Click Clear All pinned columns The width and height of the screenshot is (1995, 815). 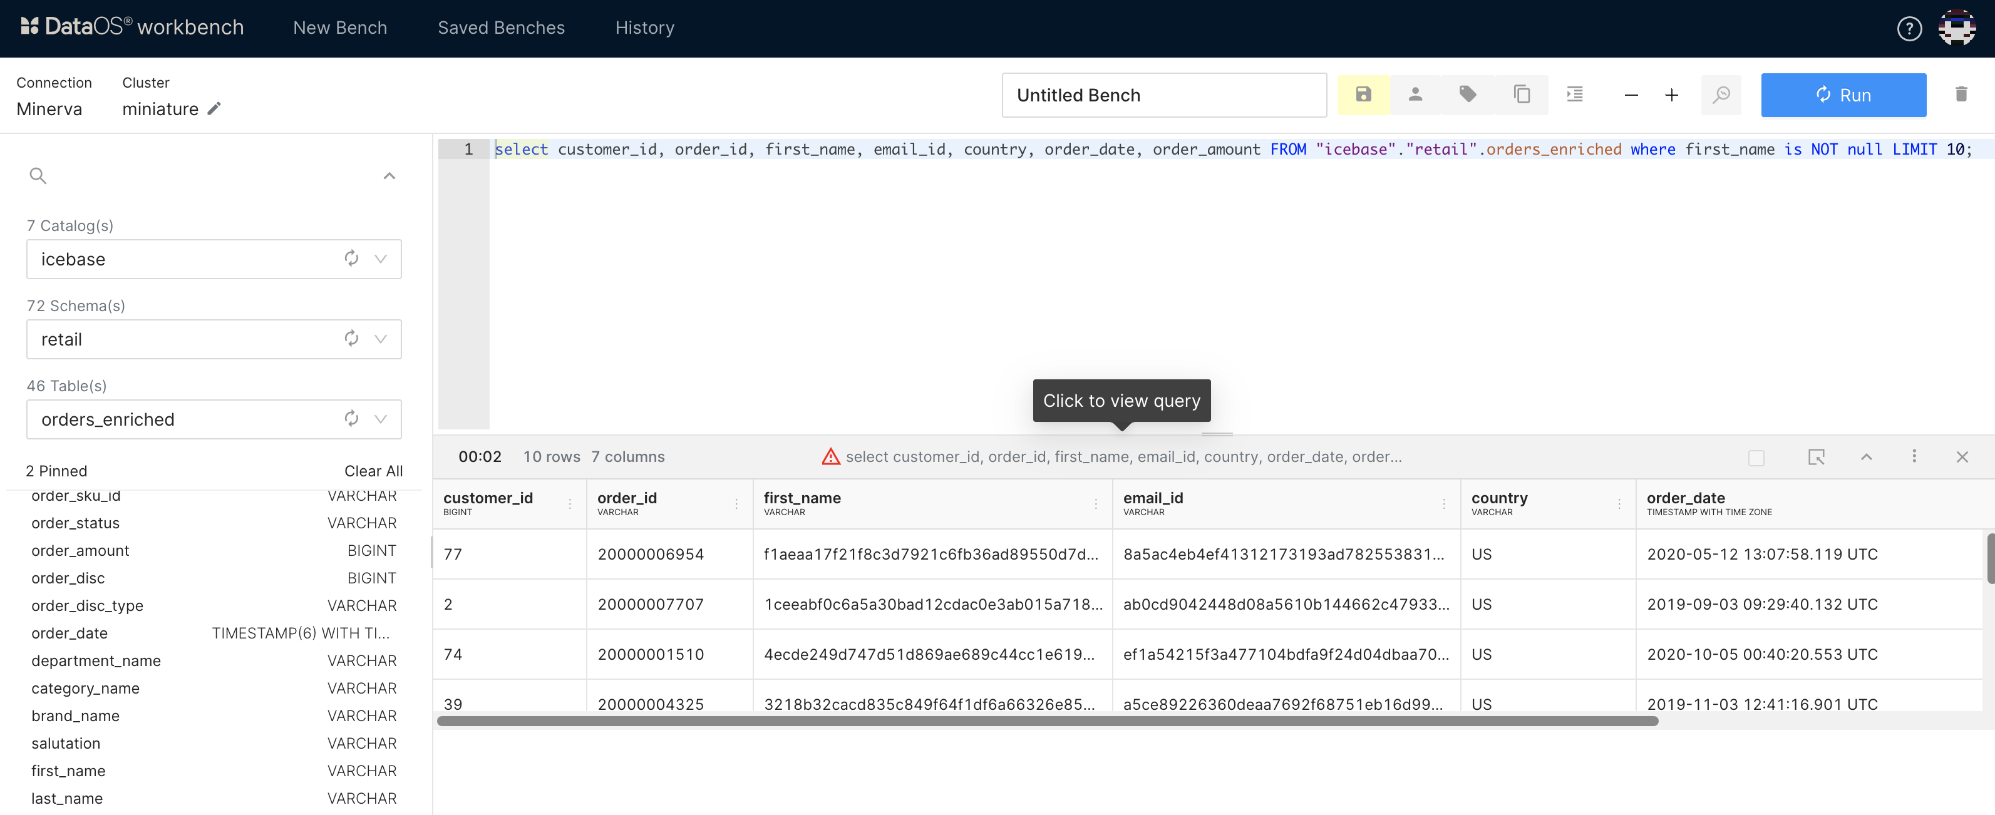point(373,471)
